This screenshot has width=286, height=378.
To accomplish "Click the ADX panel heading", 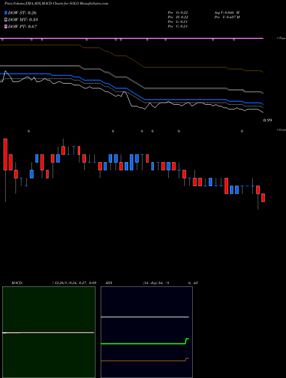I will tap(109, 283).
